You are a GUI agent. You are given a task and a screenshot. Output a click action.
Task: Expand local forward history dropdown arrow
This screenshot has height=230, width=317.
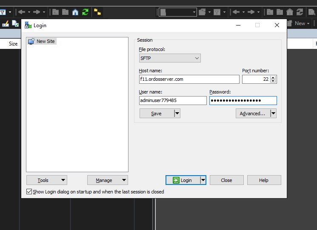pos(44,12)
